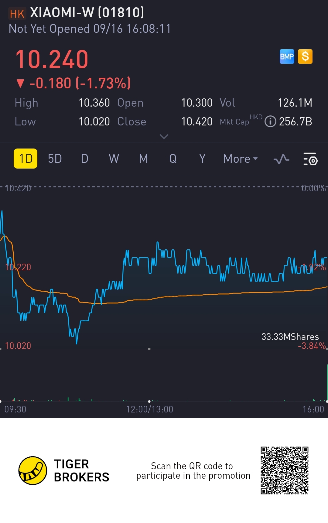Open the Mkt Cap info icon

click(x=270, y=121)
